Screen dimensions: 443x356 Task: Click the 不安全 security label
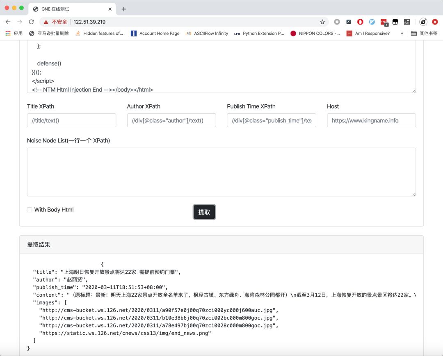(x=59, y=22)
